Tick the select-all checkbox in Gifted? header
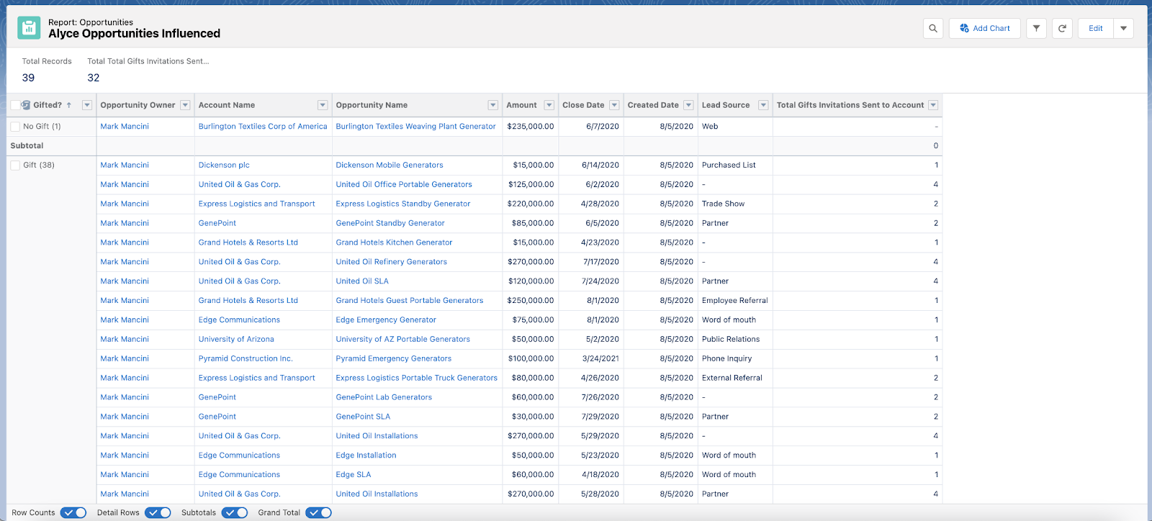 coord(15,105)
